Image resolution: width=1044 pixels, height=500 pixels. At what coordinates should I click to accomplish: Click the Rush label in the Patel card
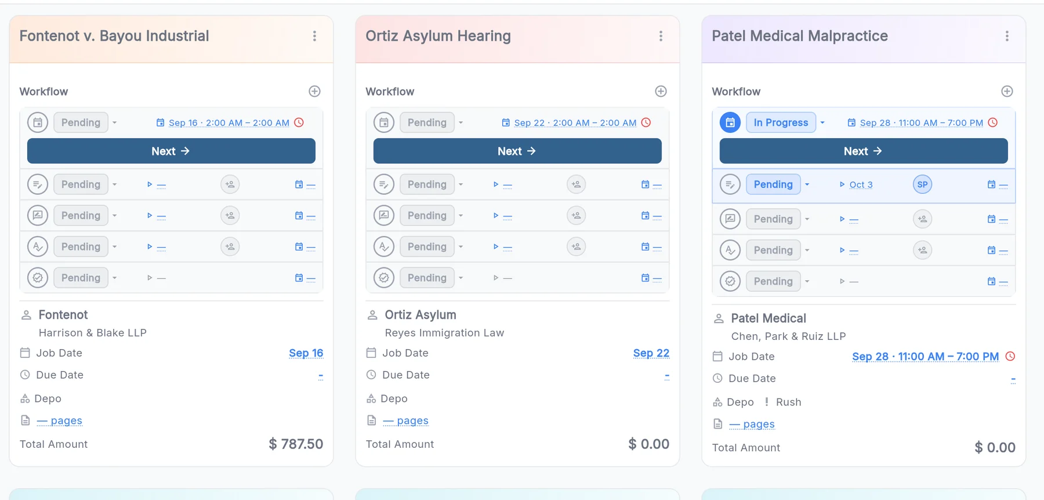coord(789,402)
